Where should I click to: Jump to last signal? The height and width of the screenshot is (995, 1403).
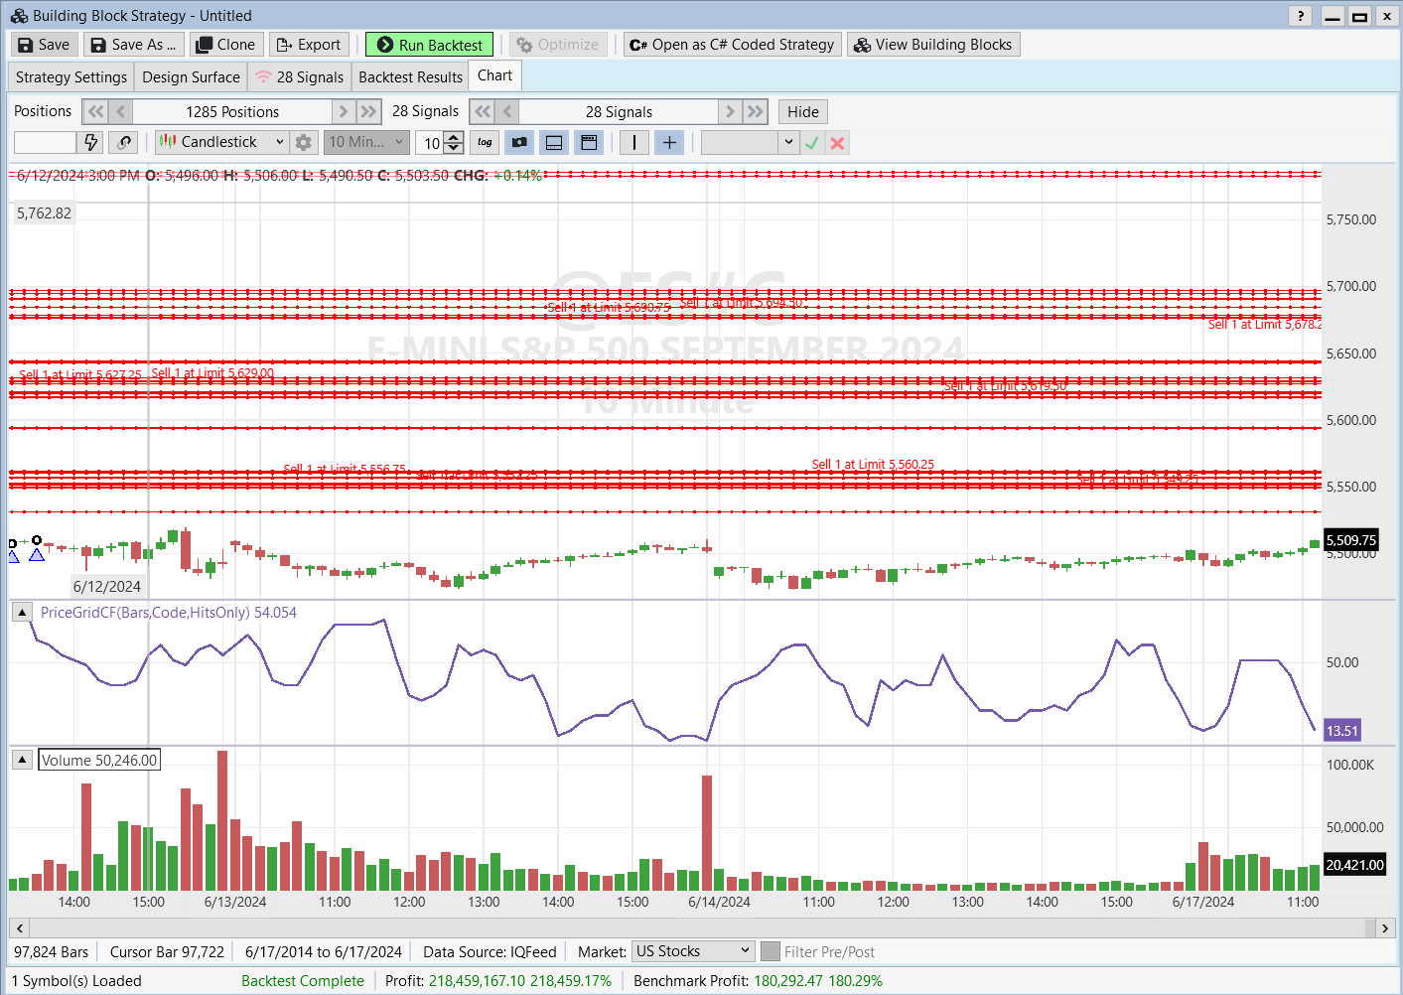pyautogui.click(x=756, y=112)
